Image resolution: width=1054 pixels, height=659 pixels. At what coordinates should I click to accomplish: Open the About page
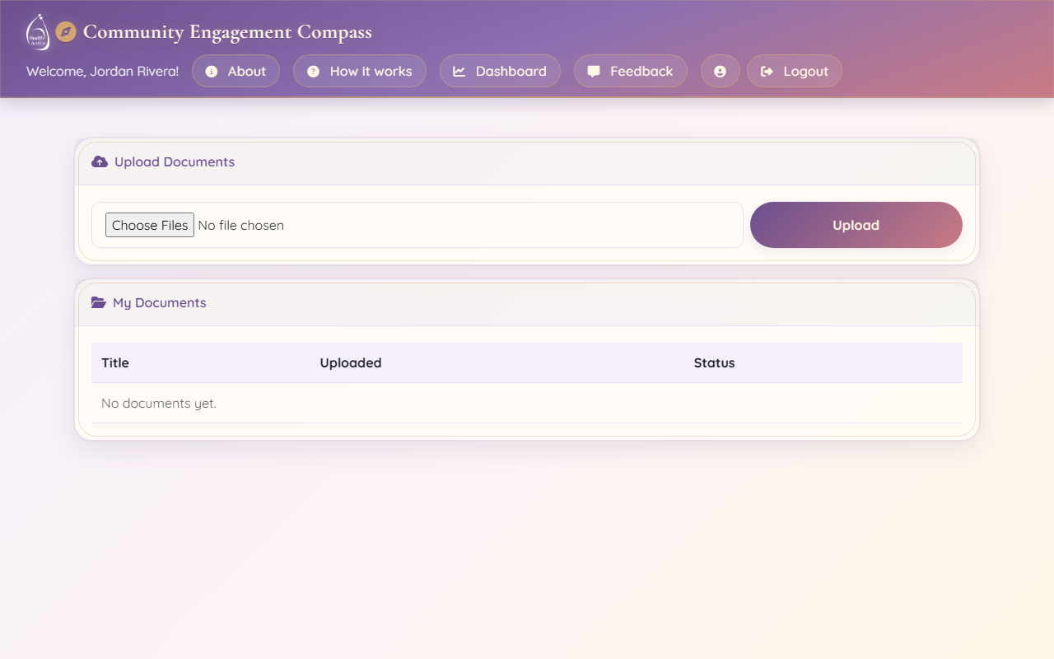(236, 71)
